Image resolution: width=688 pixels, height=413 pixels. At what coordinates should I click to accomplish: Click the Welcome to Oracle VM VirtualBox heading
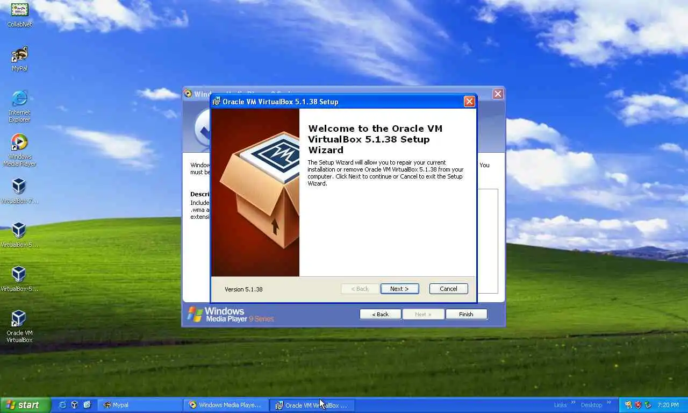pyautogui.click(x=375, y=139)
